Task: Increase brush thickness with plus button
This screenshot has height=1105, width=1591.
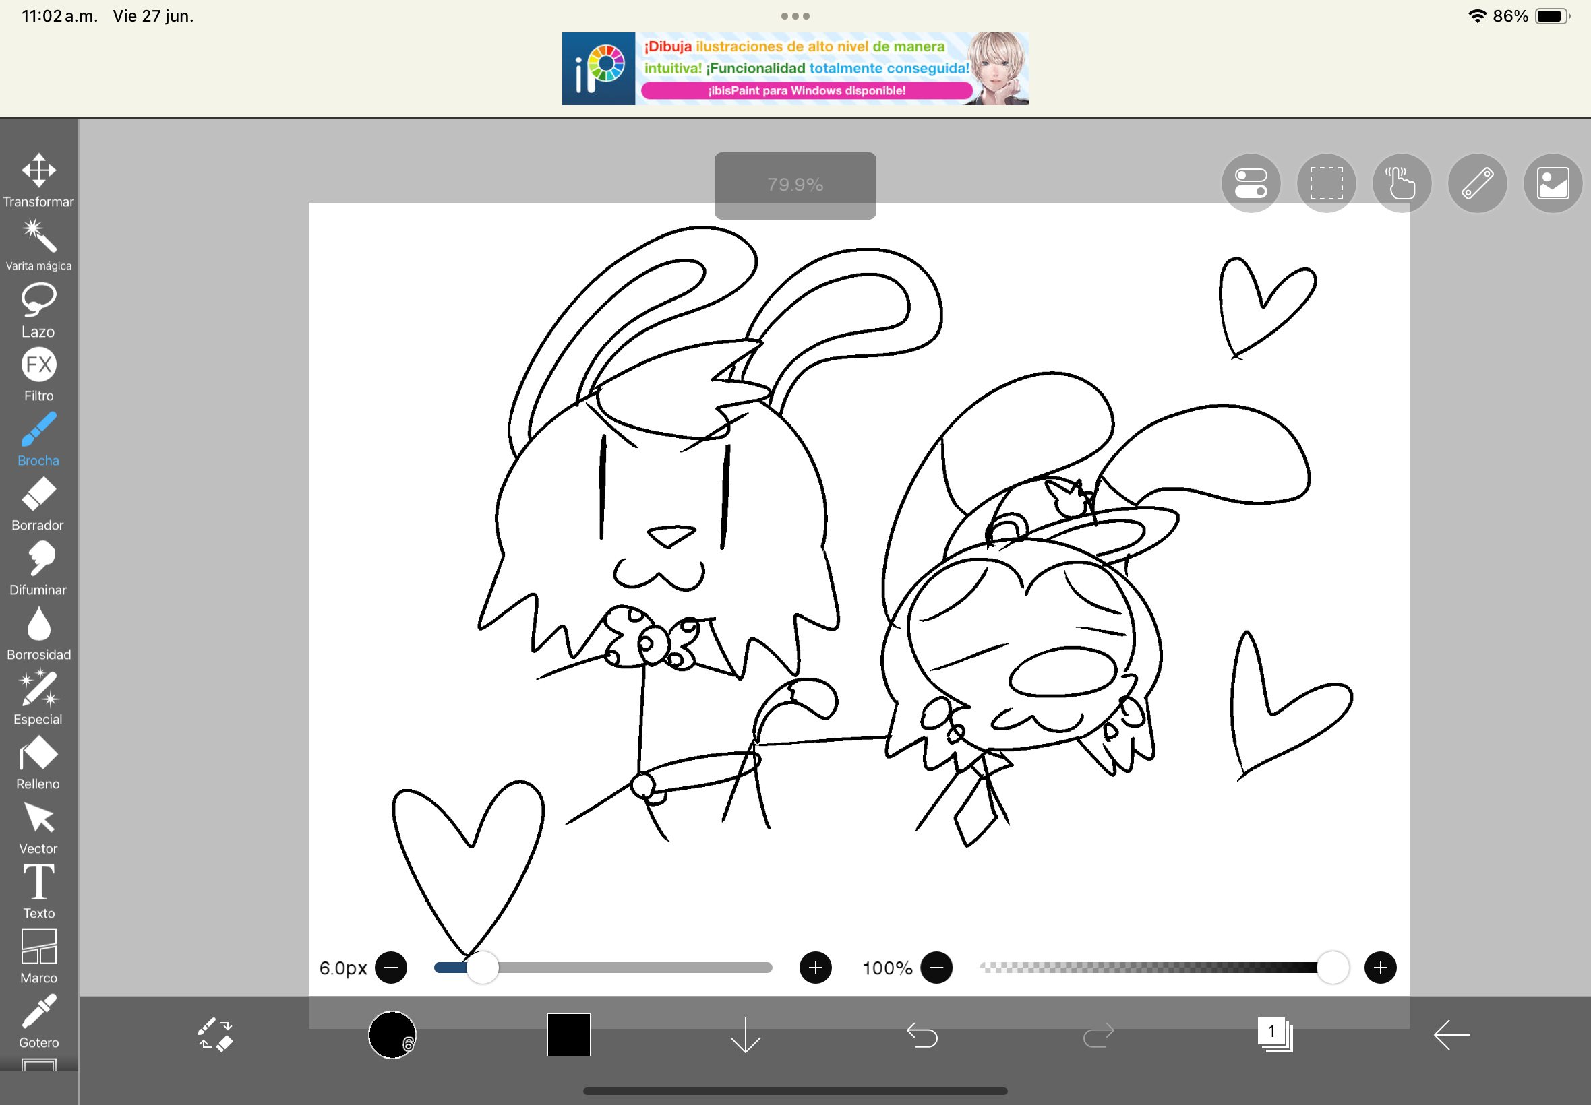Action: (x=815, y=968)
